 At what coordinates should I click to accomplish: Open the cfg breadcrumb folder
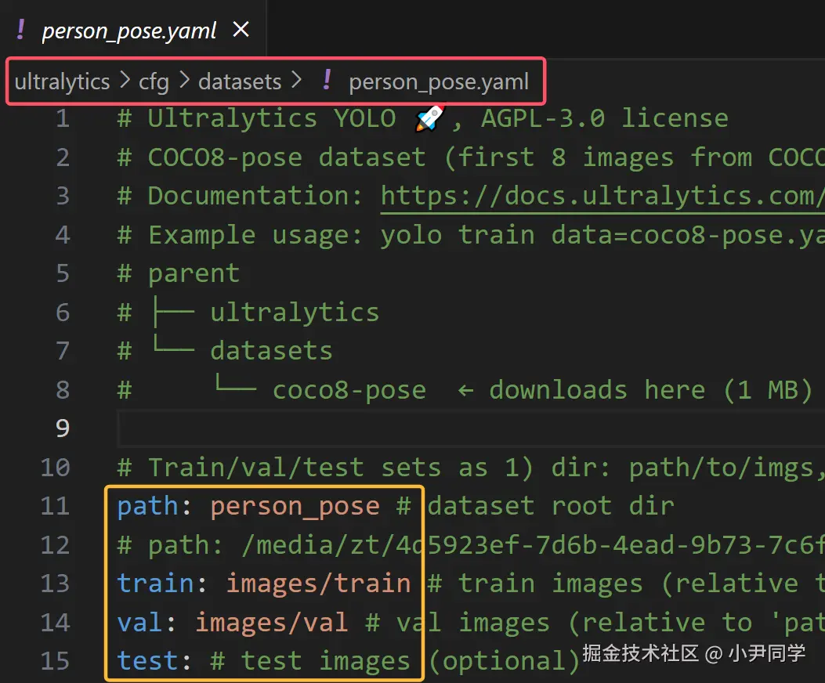(x=154, y=81)
